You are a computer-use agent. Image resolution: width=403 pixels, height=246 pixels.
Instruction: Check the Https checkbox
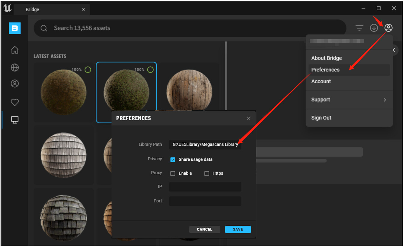207,174
